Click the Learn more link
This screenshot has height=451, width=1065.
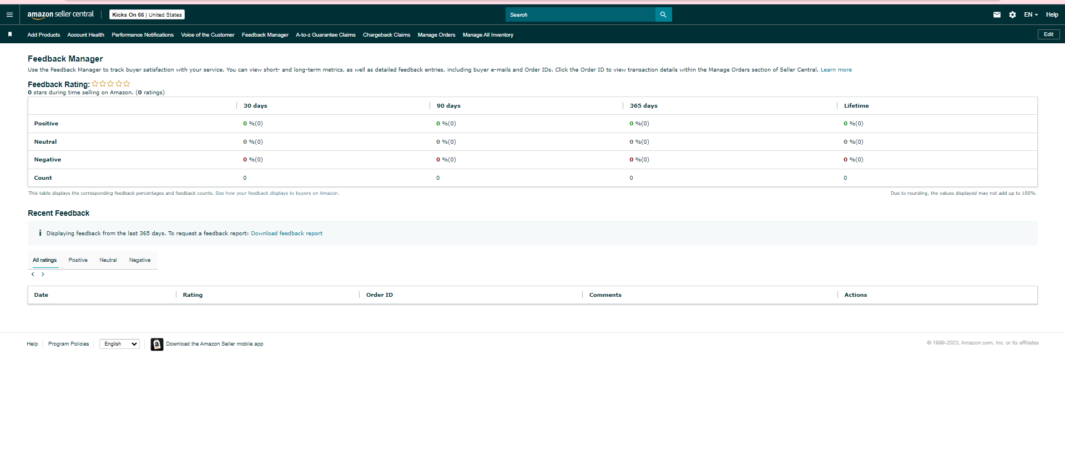coord(836,70)
